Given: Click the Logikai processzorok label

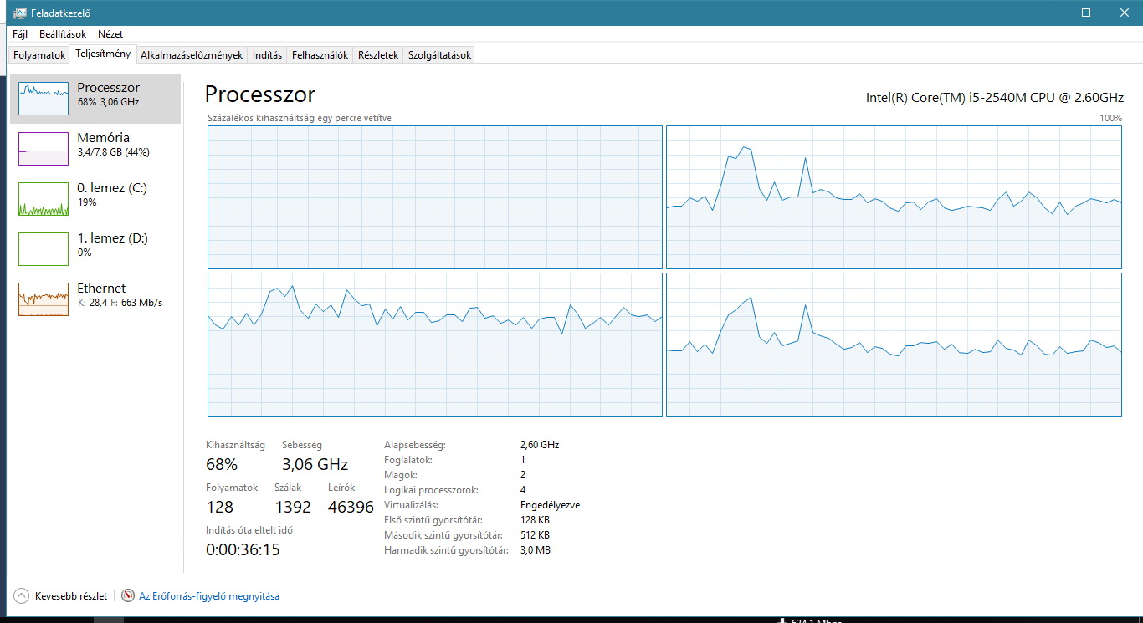Looking at the screenshot, I should click(x=430, y=490).
